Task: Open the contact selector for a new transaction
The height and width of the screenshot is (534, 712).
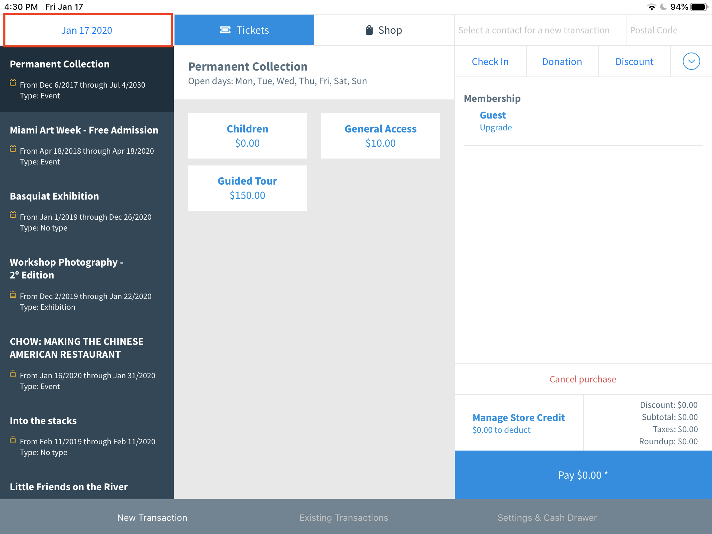Action: pos(534,30)
